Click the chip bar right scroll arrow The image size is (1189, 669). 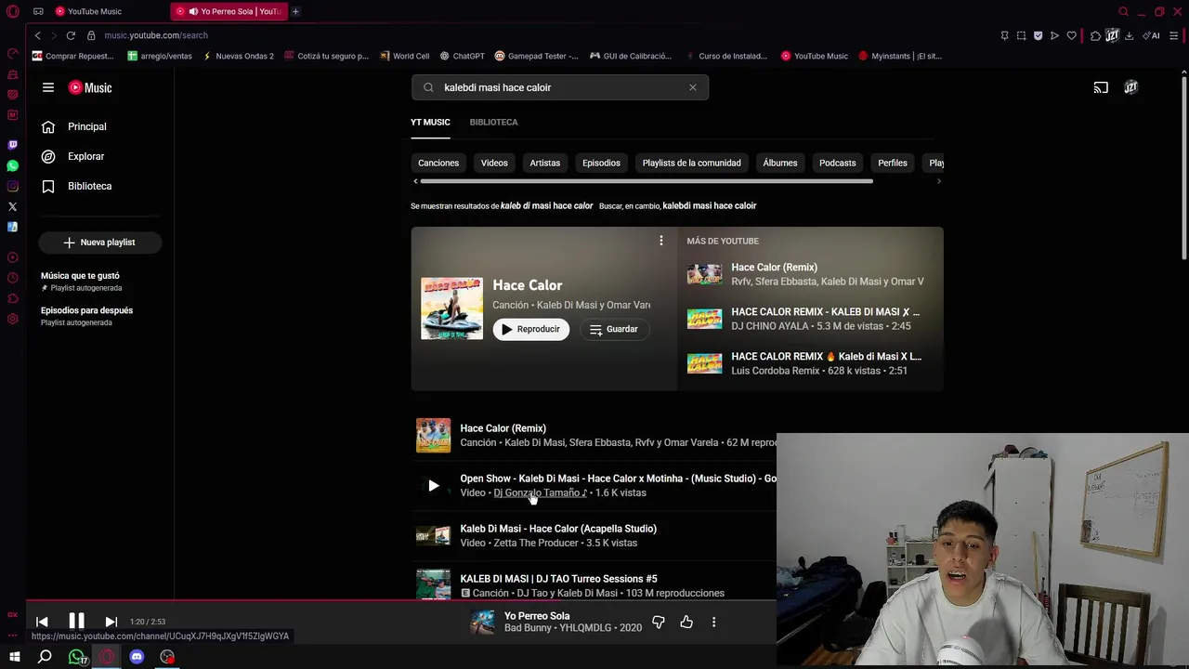pyautogui.click(x=938, y=181)
